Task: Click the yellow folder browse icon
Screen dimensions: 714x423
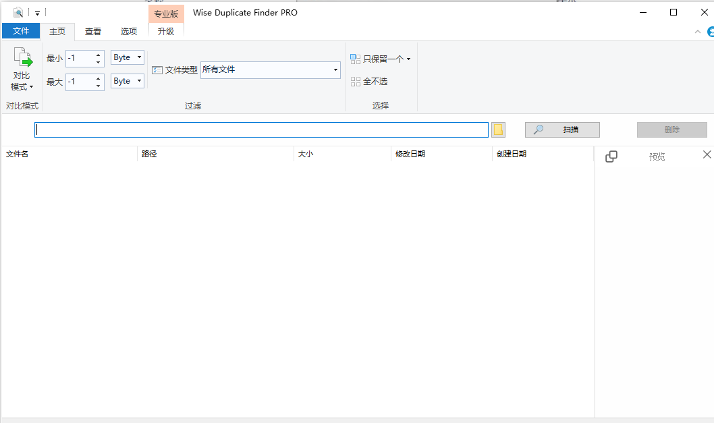Action: 498,130
